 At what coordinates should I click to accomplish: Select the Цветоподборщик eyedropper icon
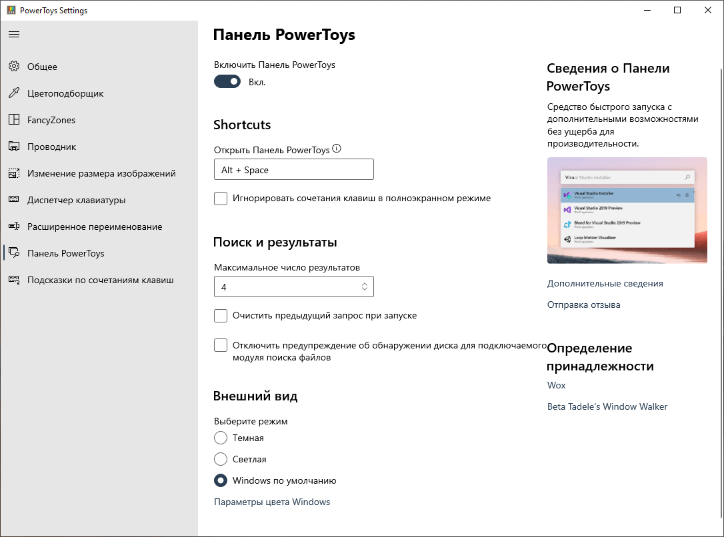tap(14, 93)
